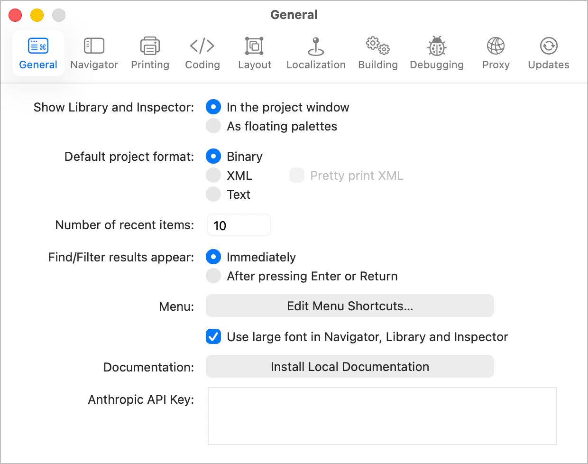The height and width of the screenshot is (464, 588).
Task: Choose Binary as default project format
Action: [213, 157]
